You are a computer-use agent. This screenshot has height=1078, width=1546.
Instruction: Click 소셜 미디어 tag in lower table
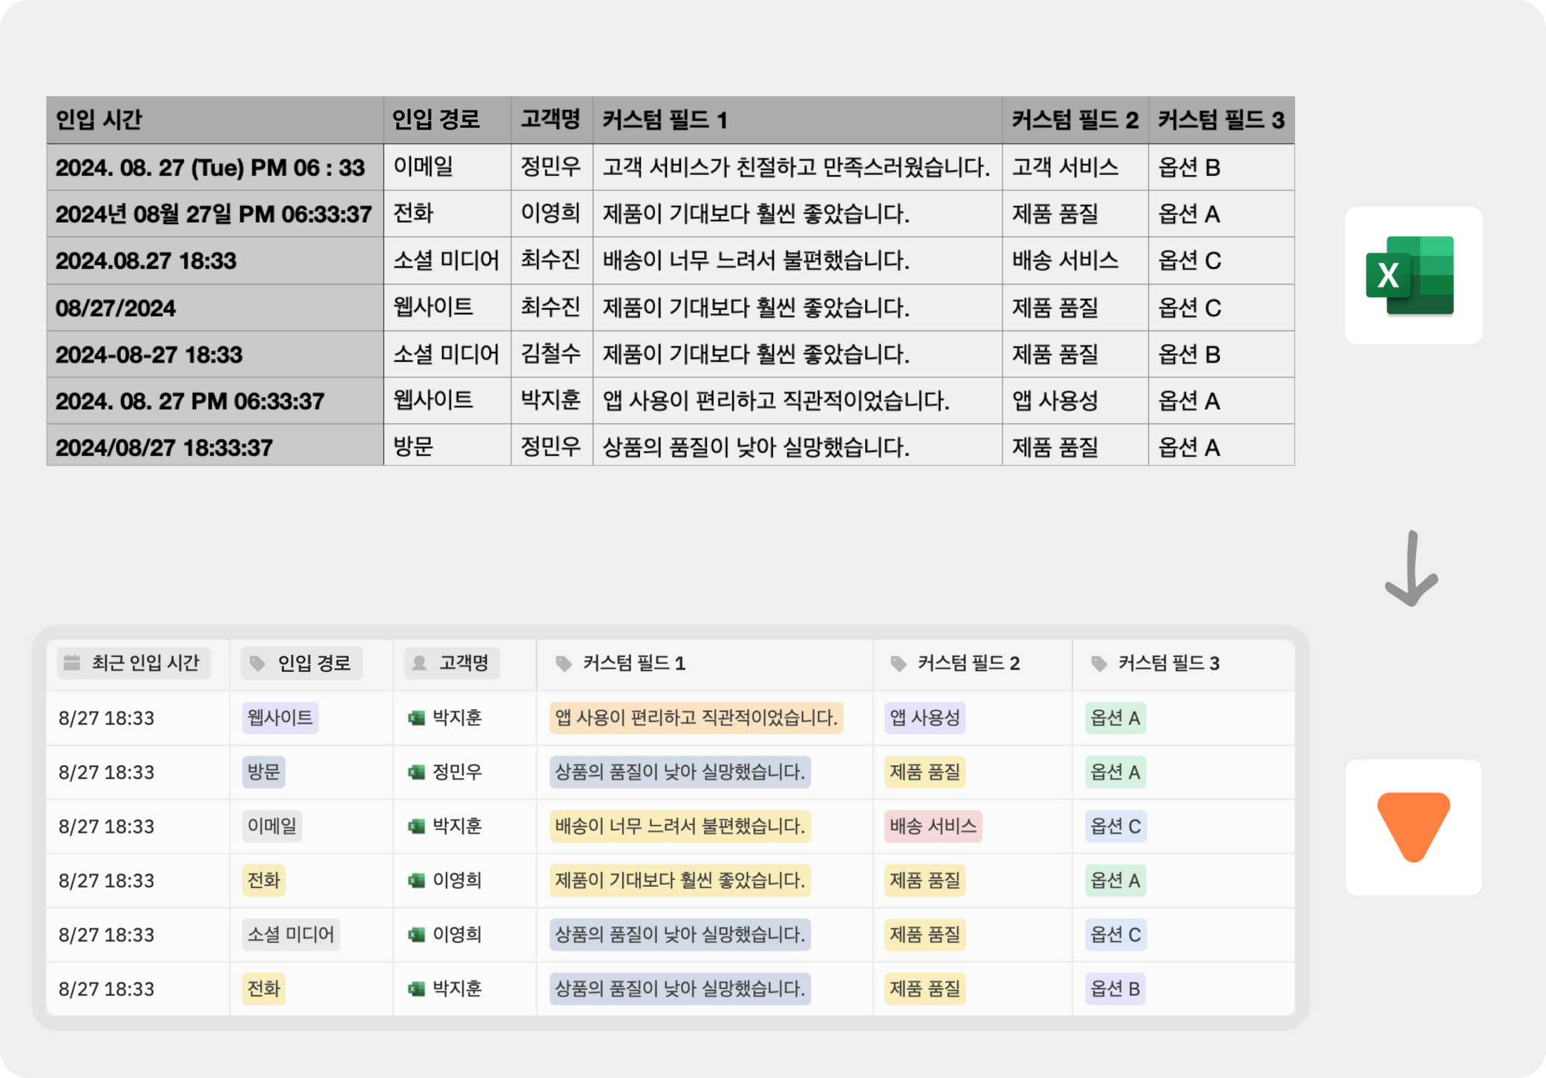[290, 934]
